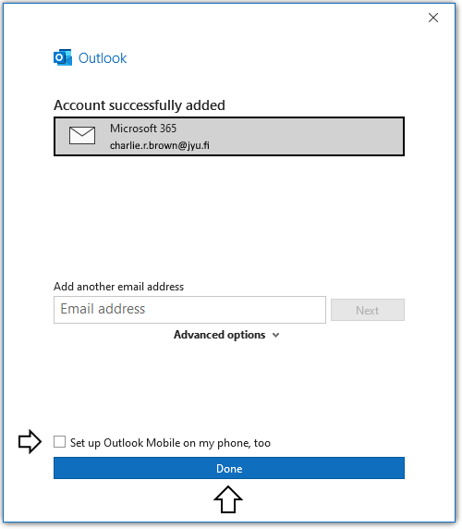Focus the Email address input field

point(189,310)
